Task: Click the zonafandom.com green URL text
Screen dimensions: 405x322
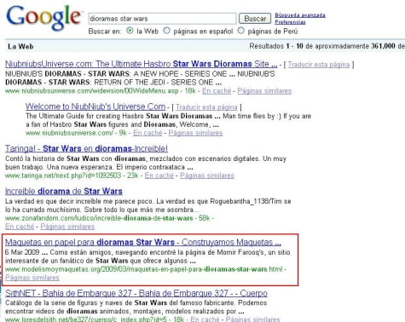Action: (x=99, y=218)
